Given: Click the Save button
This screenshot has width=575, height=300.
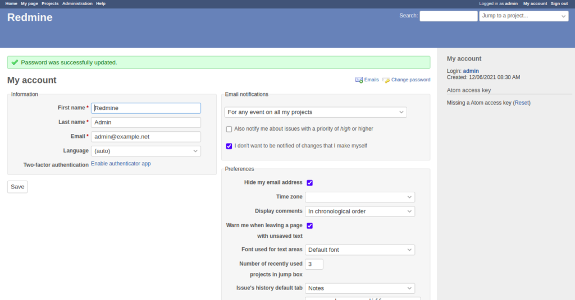Looking at the screenshot, I should point(17,187).
